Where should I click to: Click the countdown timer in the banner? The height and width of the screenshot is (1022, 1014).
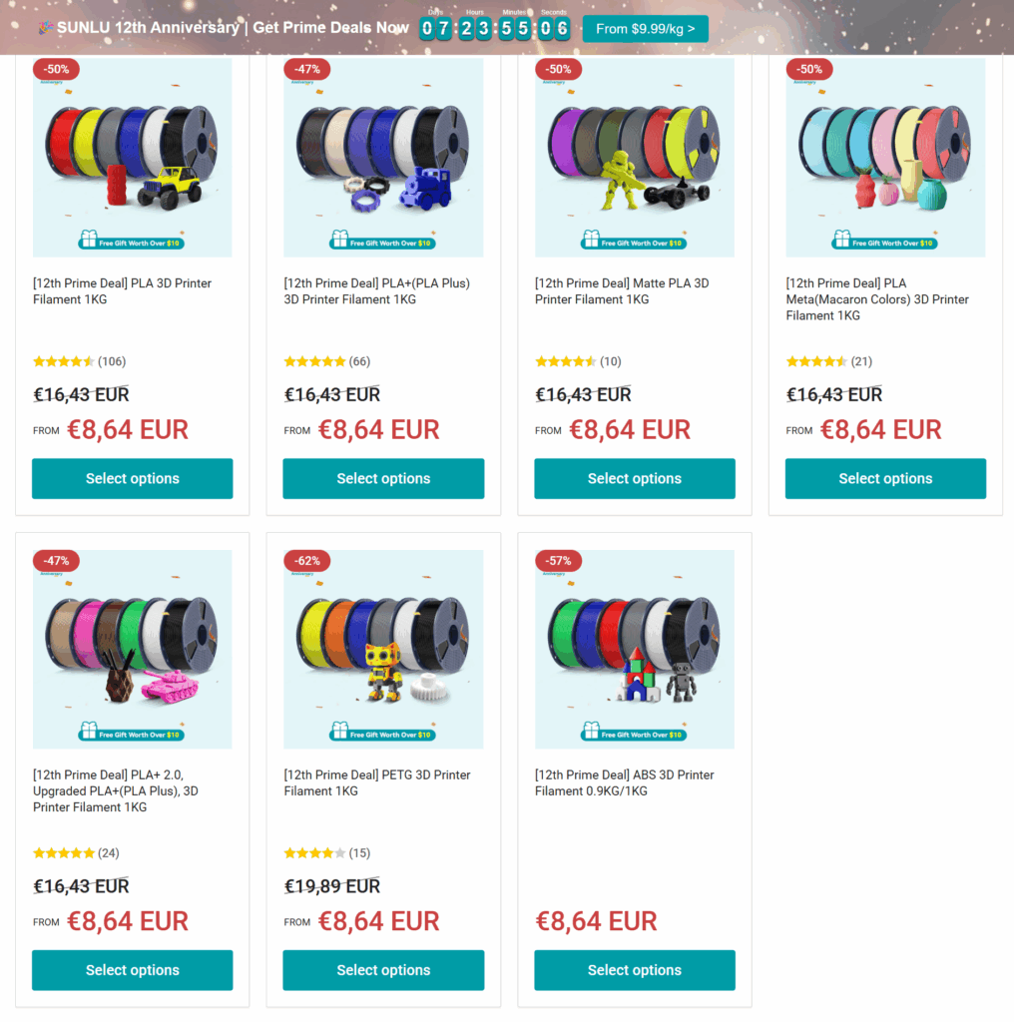495,28
